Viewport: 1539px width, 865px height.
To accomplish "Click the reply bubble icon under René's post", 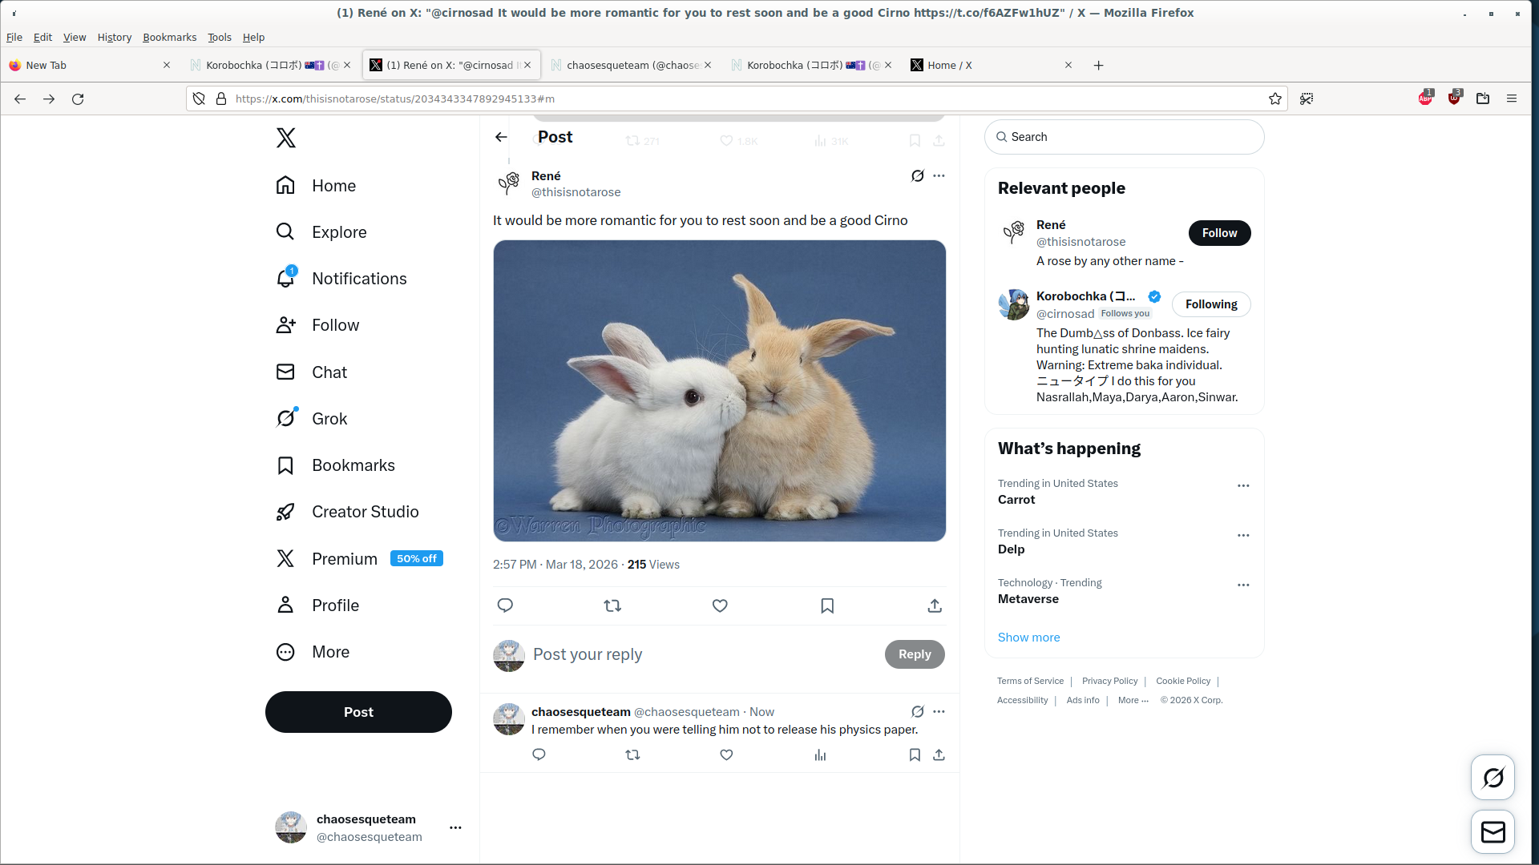I will tap(505, 606).
